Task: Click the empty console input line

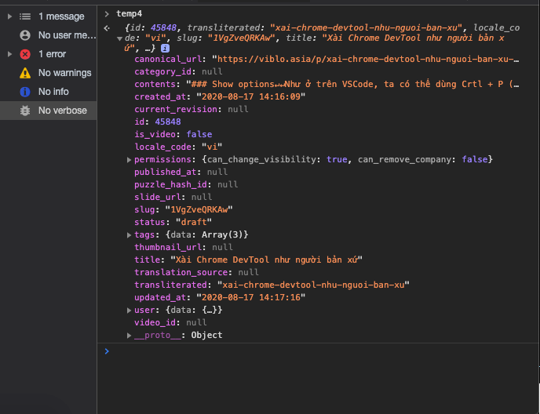Action: click(314, 350)
